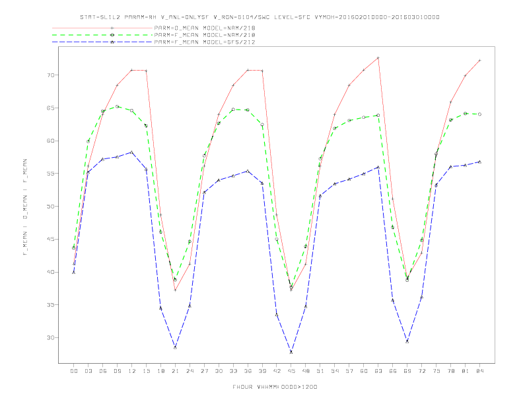Viewport: 523px width, 404px height.
Task: Click x-axis forecast hour 21
Action: [175, 371]
